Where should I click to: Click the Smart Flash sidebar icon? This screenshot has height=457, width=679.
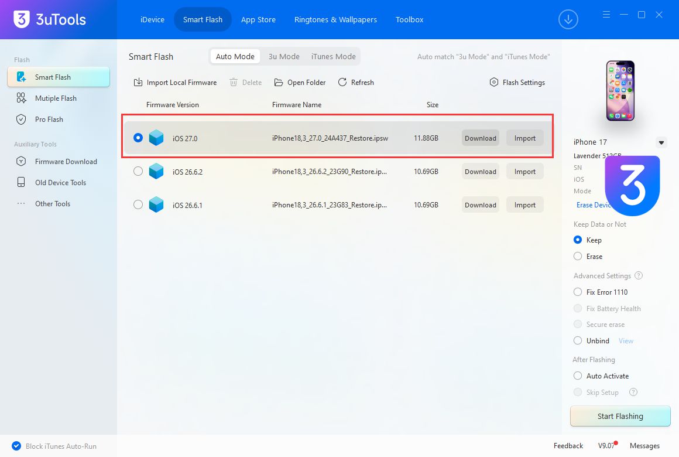tap(21, 77)
